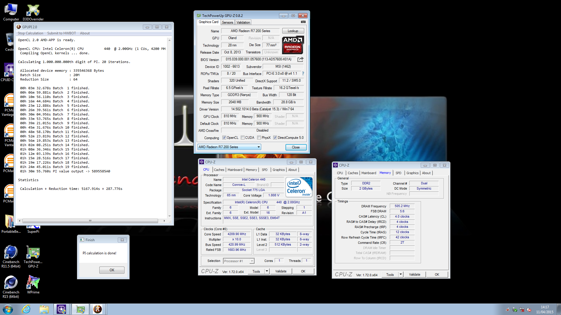Screen dimensions: 561x315
Task: Open Graphics tab in CPU-Z Memory window
Action: coord(412,173)
